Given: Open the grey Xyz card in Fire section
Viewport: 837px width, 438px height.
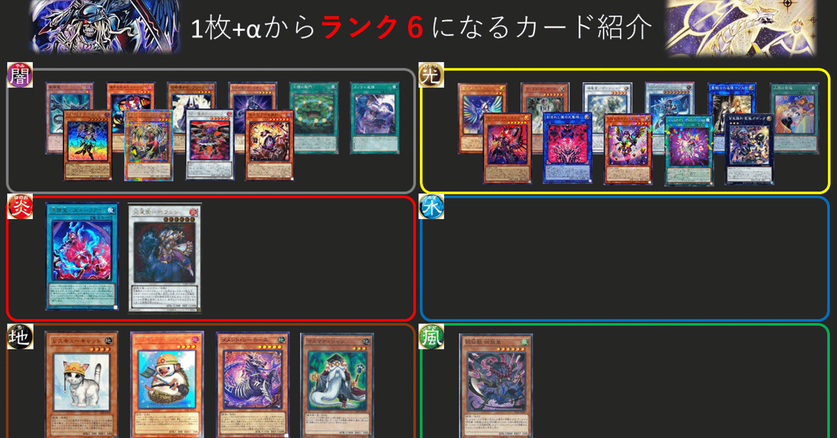Looking at the screenshot, I should pyautogui.click(x=165, y=256).
